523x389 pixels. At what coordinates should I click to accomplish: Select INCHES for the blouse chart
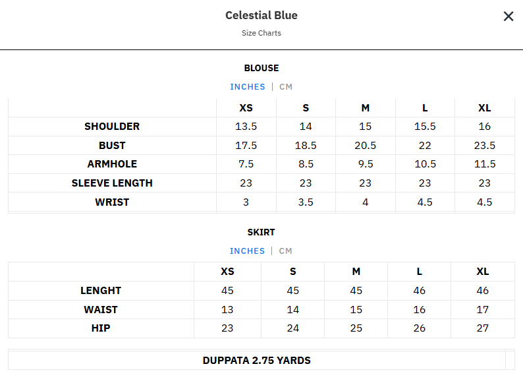point(248,87)
